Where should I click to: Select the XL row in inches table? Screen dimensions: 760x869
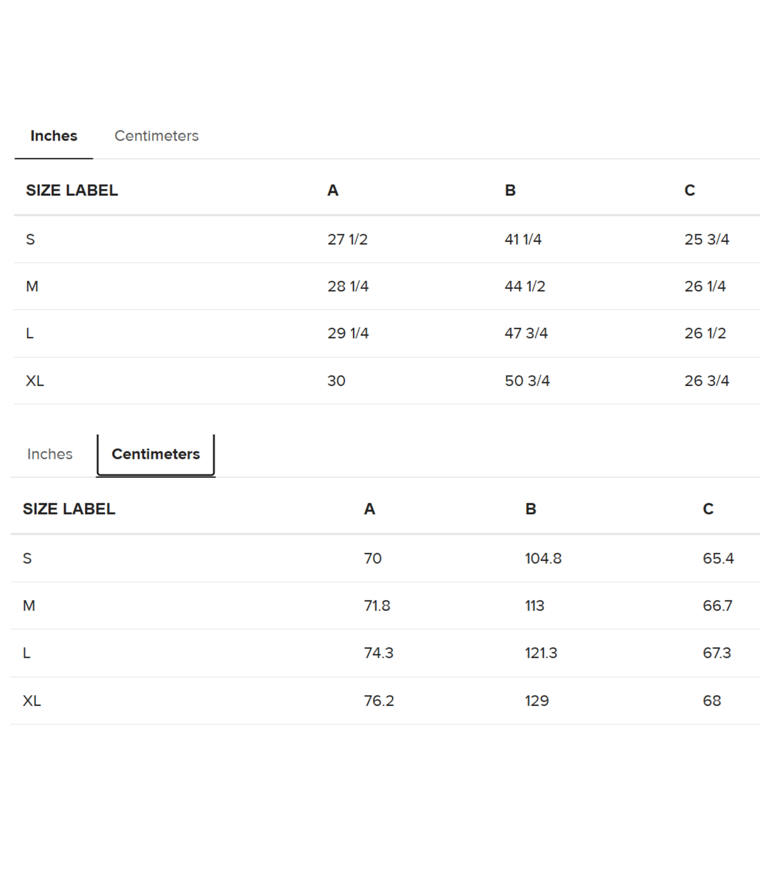(387, 380)
